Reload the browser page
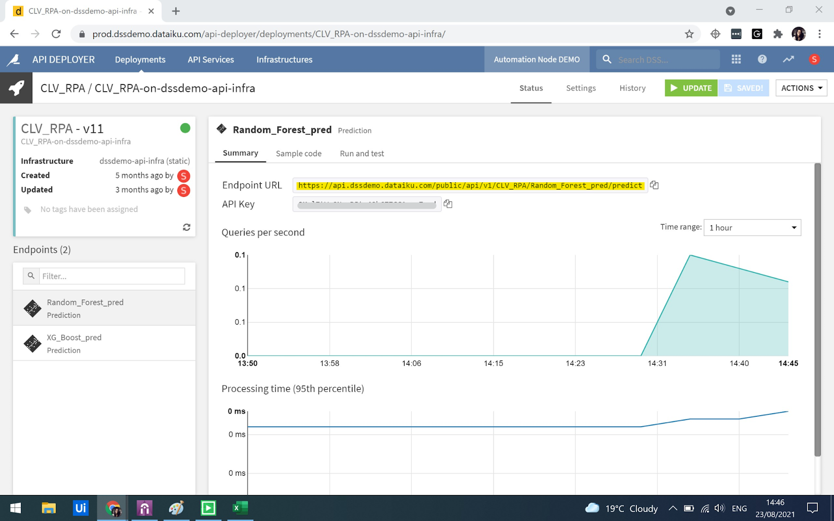Viewport: 834px width, 521px height. [56, 34]
